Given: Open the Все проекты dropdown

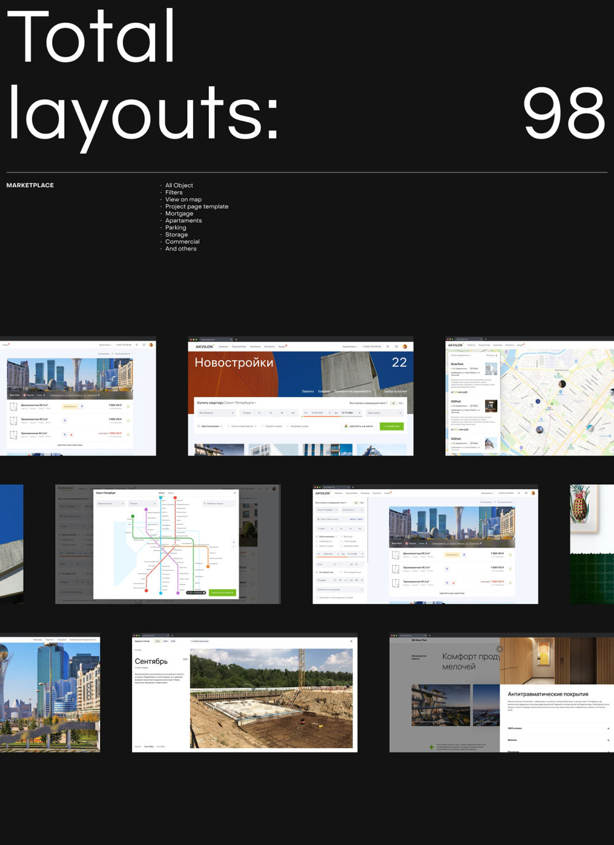Looking at the screenshot, I should pos(216,413).
